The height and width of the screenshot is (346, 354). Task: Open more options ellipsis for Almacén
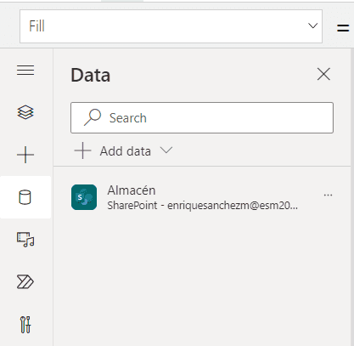click(x=328, y=196)
